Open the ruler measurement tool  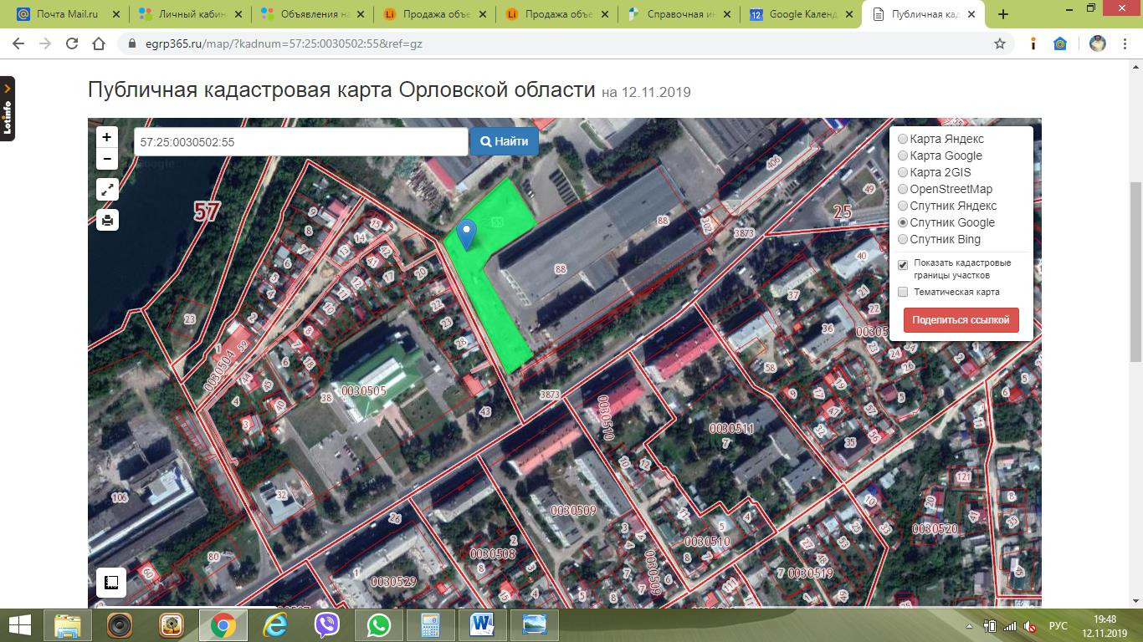tap(111, 583)
